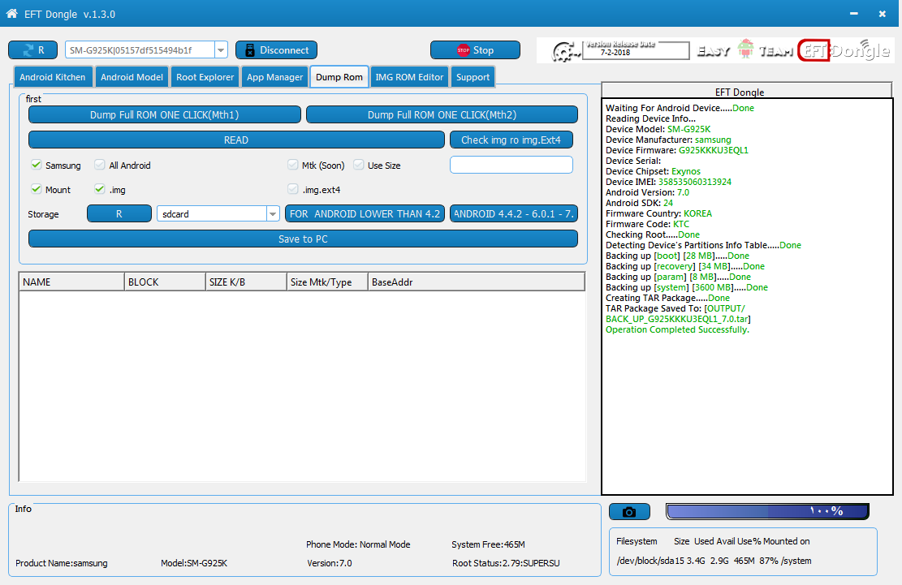
Task: Click 'Firmware Country: KOREA' log line
Action: pos(658,213)
